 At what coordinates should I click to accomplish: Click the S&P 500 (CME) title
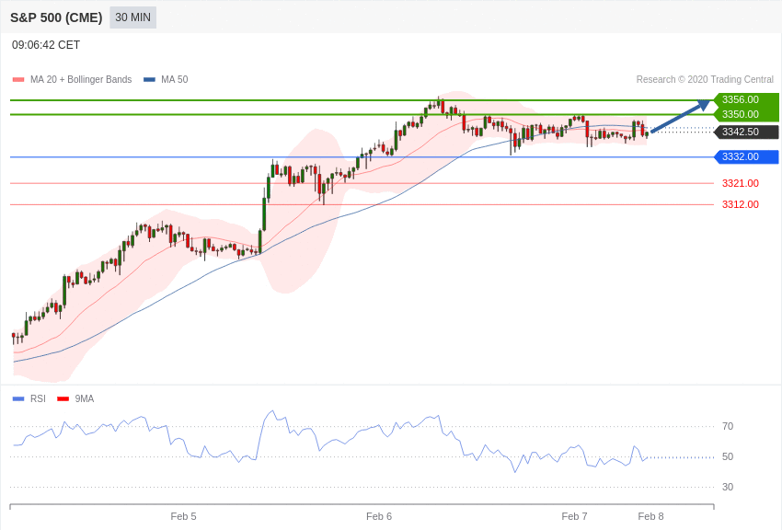pyautogui.click(x=56, y=17)
